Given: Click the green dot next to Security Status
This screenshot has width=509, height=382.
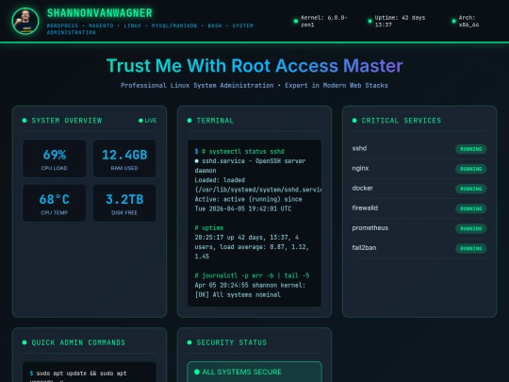Looking at the screenshot, I should pos(189,342).
